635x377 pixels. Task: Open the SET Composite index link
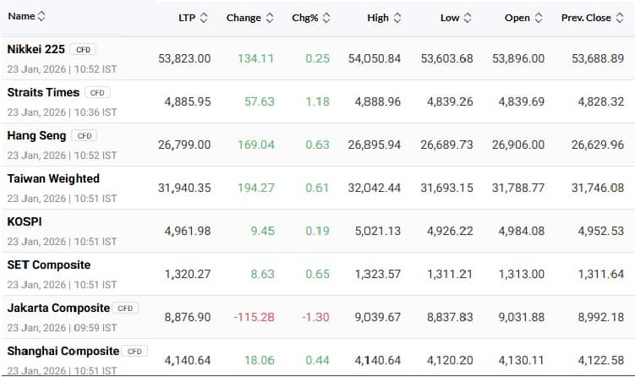(49, 265)
